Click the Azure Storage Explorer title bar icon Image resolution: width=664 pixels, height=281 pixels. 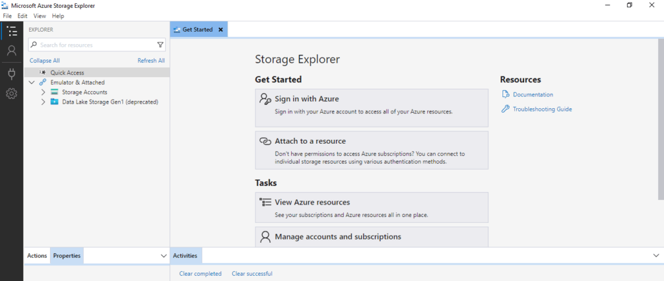[x=5, y=5]
